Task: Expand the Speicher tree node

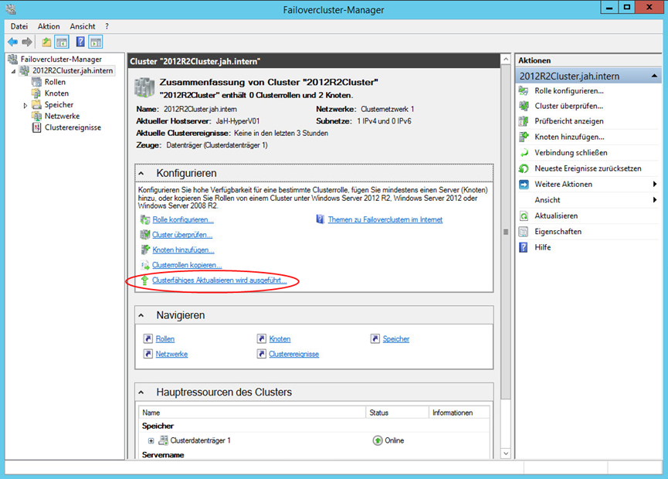Action: [x=25, y=105]
